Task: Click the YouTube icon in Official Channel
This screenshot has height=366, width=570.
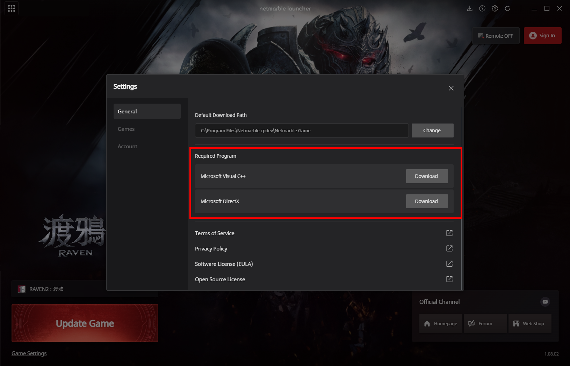Action: pos(545,302)
